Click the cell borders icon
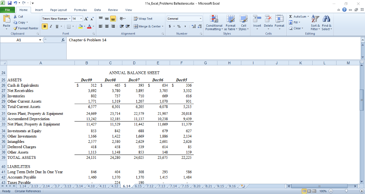The height and width of the screenshot is (194, 365). click(x=69, y=26)
